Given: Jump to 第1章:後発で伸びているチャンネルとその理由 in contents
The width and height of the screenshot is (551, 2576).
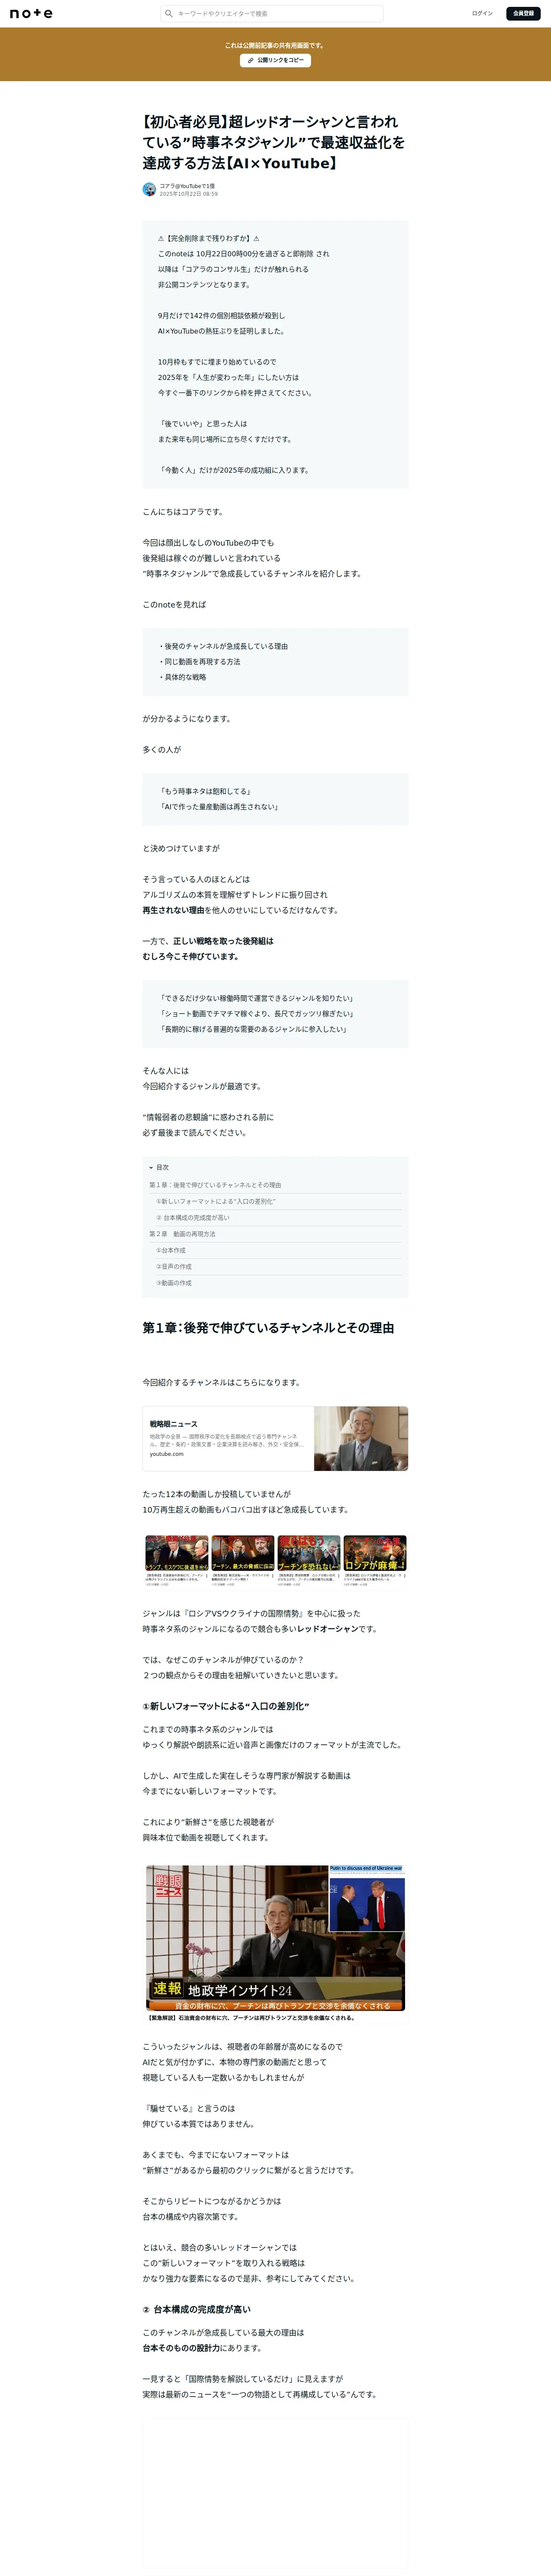Looking at the screenshot, I should click(x=215, y=1185).
